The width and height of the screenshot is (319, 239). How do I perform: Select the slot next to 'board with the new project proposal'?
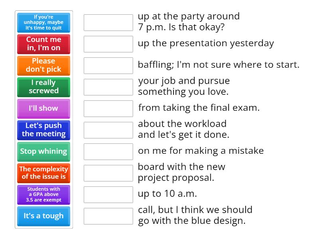coord(108,173)
